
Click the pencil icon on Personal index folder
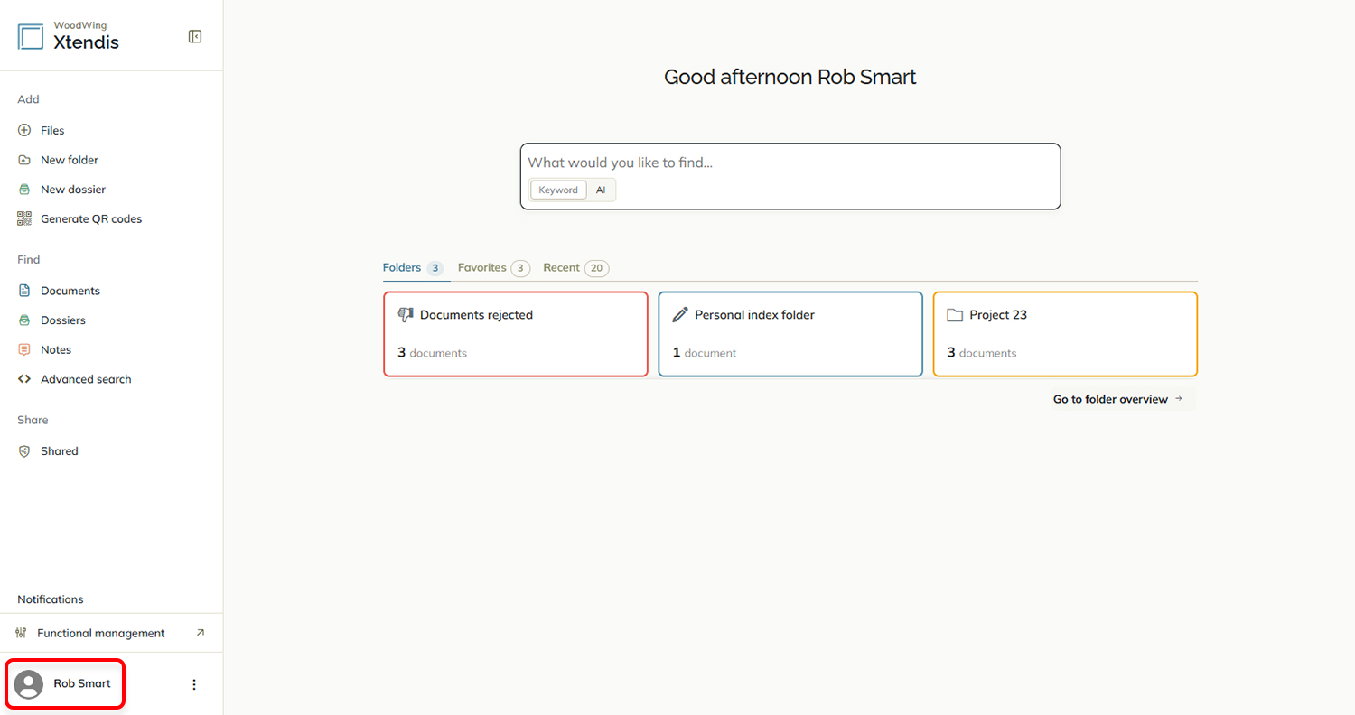click(x=680, y=315)
